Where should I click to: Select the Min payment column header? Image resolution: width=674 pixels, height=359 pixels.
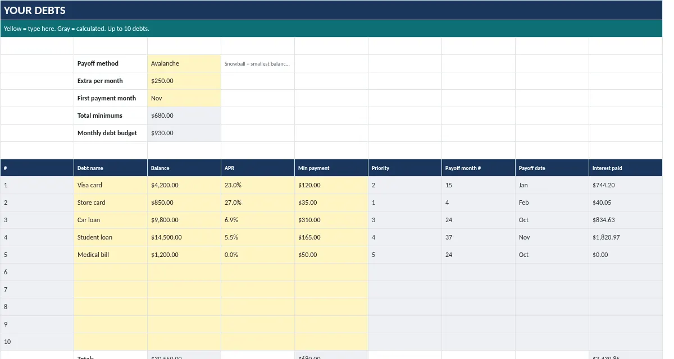click(331, 168)
